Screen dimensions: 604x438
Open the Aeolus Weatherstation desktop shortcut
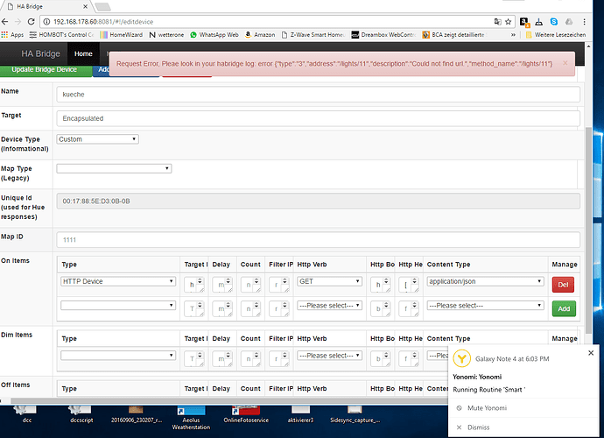191,418
